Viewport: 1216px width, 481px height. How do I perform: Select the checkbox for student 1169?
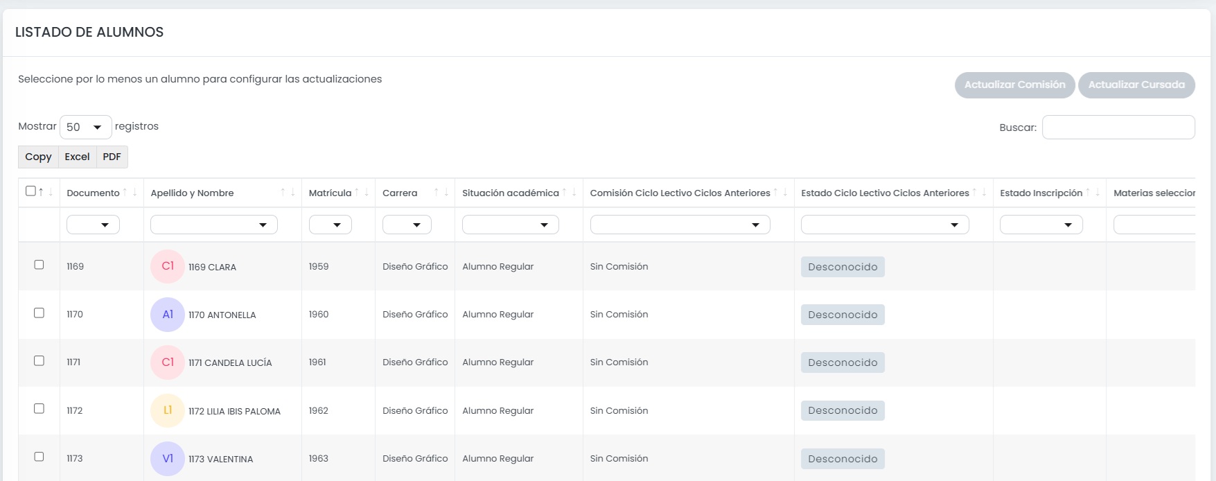[39, 265]
